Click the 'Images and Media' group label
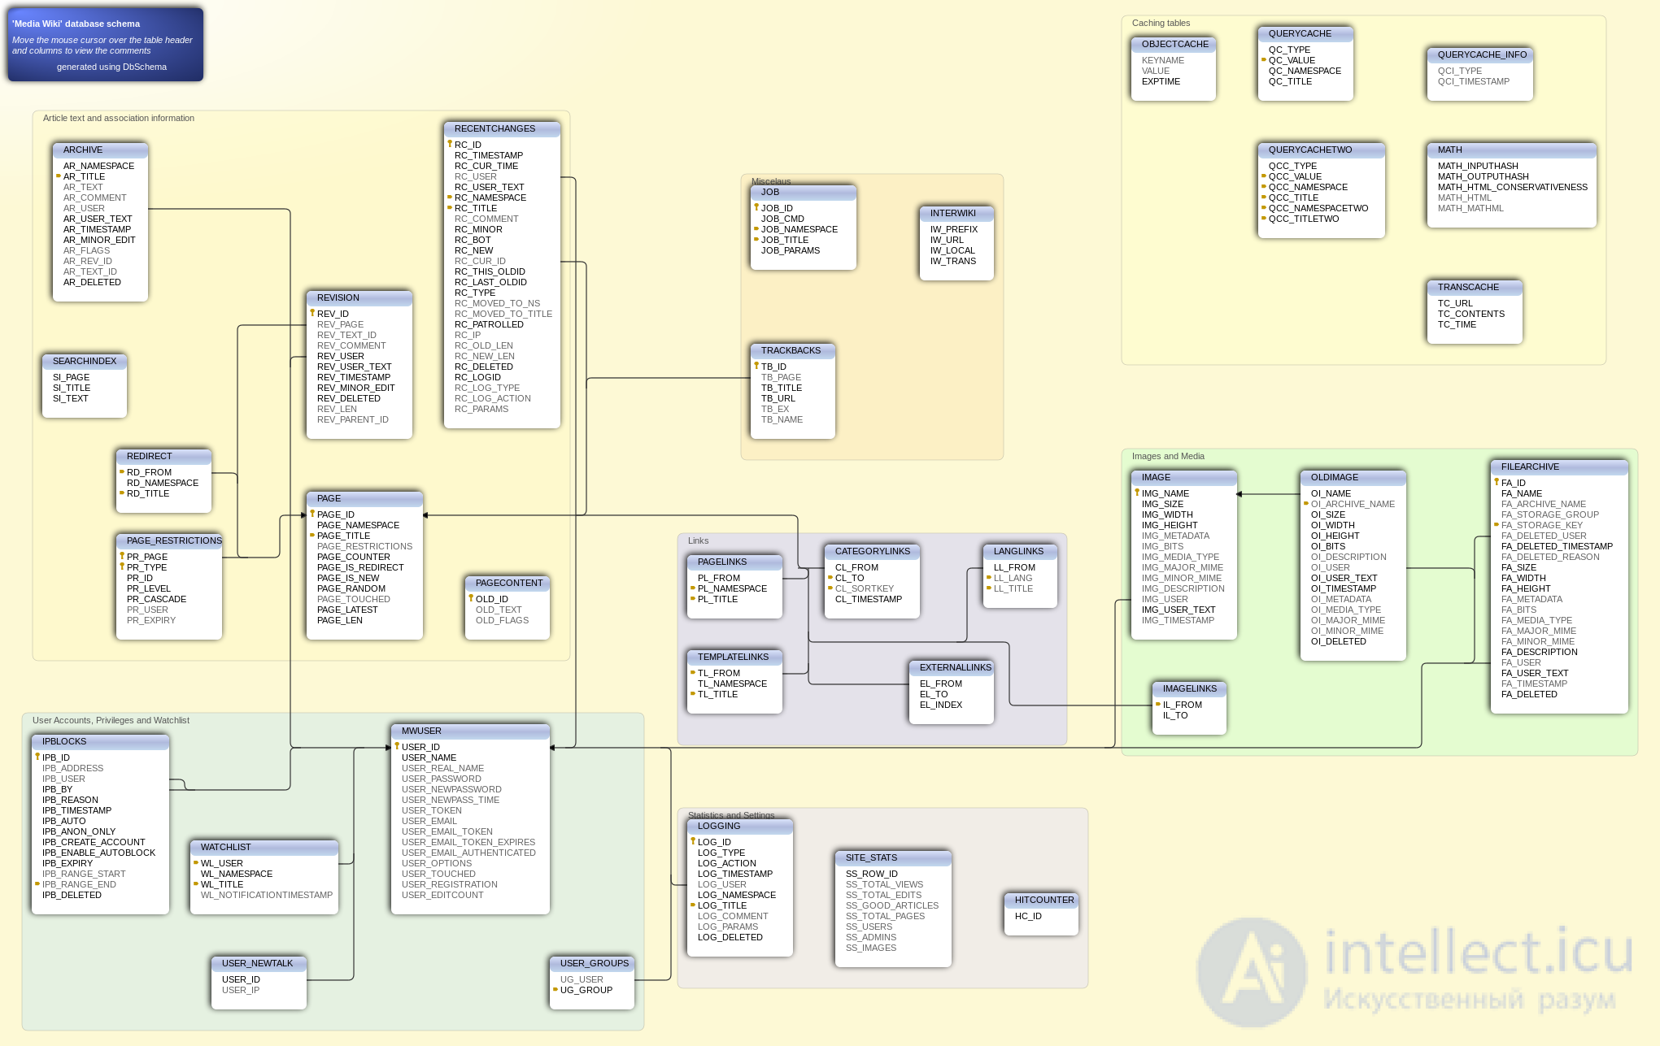This screenshot has height=1046, width=1660. (x=1168, y=456)
